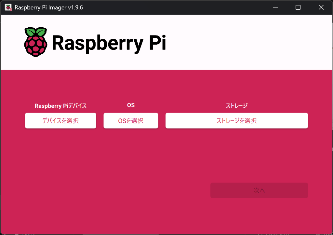Image resolution: width=333 pixels, height=235 pixels.
Task: Click the raspberry logo in the header
Action: tap(36, 42)
